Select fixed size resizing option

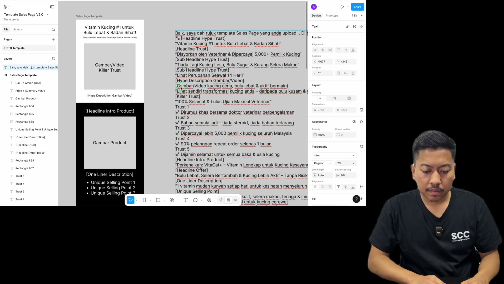pyautogui.click(x=349, y=98)
